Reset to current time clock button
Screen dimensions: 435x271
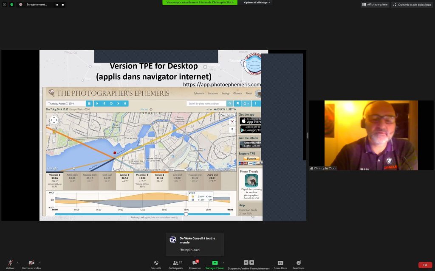pyautogui.click(x=111, y=103)
